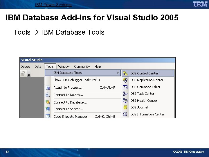Click the slide number 43

click(7, 151)
